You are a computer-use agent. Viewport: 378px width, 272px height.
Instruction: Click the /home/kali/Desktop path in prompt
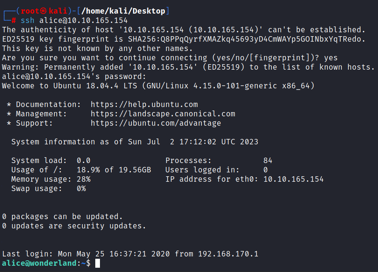click(123, 11)
